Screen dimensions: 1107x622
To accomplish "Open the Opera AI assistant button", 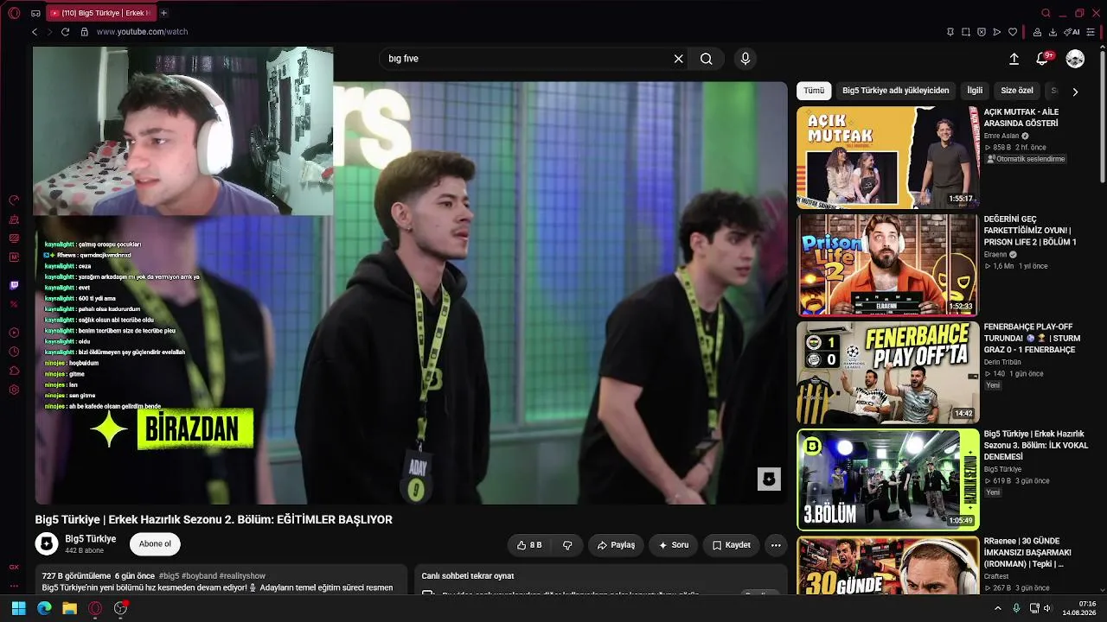I will pyautogui.click(x=1072, y=32).
